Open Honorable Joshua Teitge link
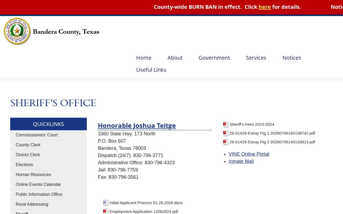Screen dimensions: 343x214 click(x=137, y=125)
